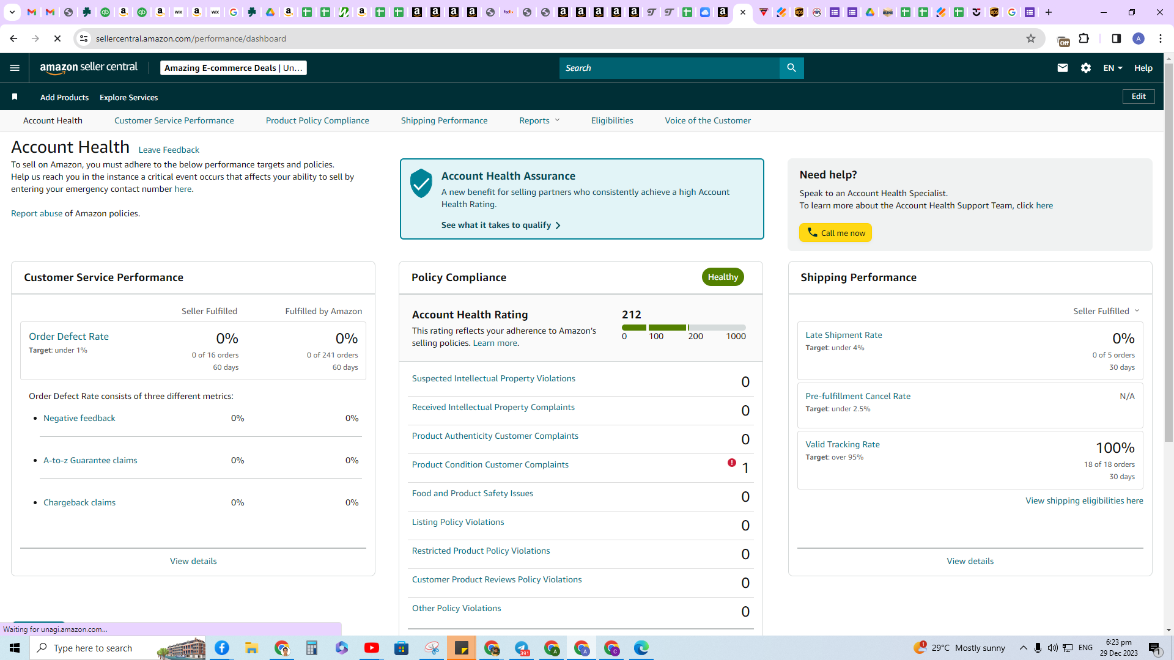The height and width of the screenshot is (660, 1174).
Task: Open the browser extensions puzzle icon
Action: pyautogui.click(x=1084, y=38)
